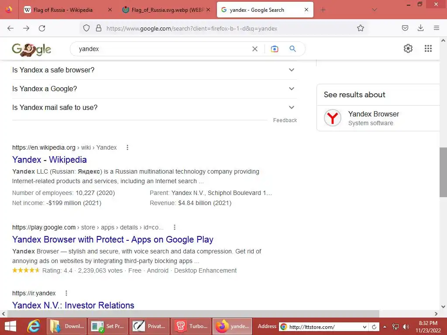Bookmark this page with the star
The image size is (447, 335).
click(360, 28)
